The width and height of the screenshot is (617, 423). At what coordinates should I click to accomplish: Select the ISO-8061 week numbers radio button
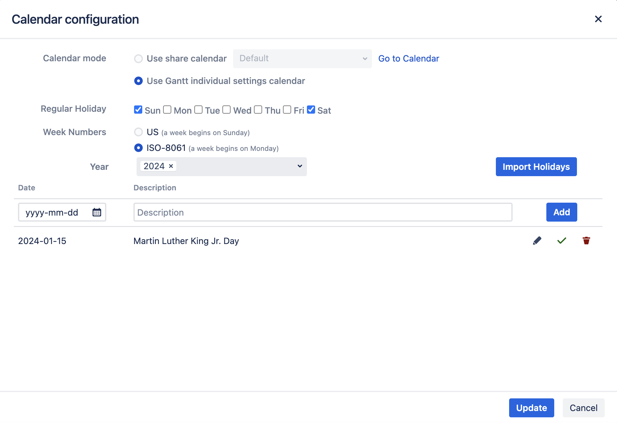138,148
